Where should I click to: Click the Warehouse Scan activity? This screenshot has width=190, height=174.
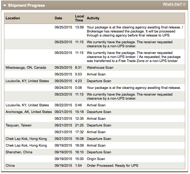pyautogui.click(x=100, y=67)
